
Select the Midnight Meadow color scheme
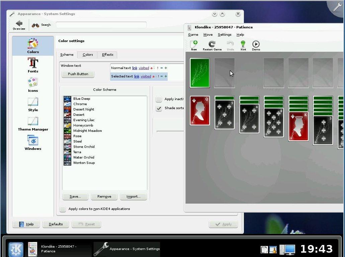pyautogui.click(x=105, y=131)
